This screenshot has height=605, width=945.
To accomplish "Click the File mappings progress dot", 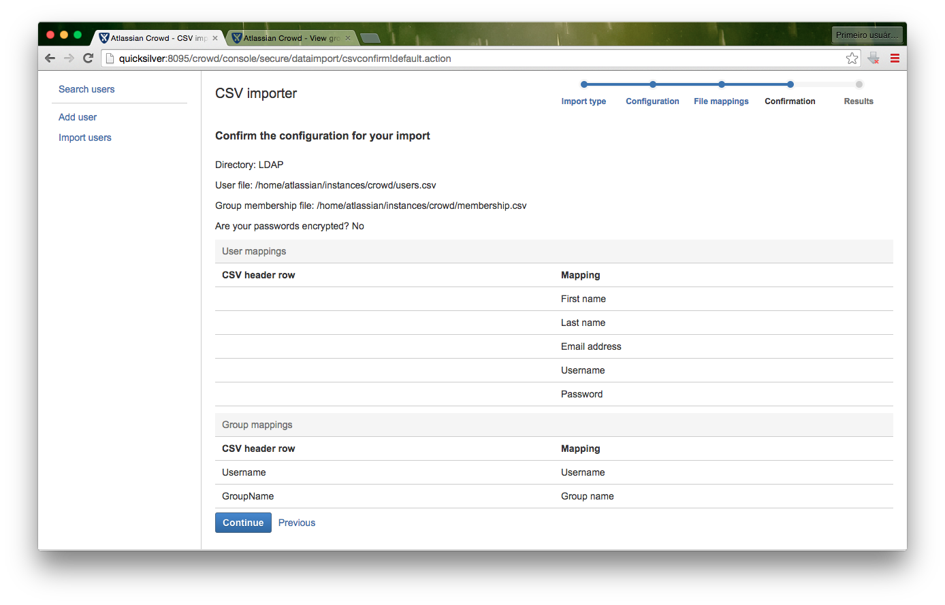I will tap(722, 84).
